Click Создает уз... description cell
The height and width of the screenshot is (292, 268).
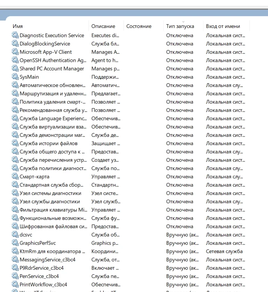tap(105, 160)
